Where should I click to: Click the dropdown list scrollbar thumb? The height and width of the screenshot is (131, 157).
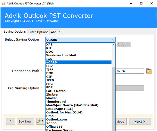(x=113, y=99)
